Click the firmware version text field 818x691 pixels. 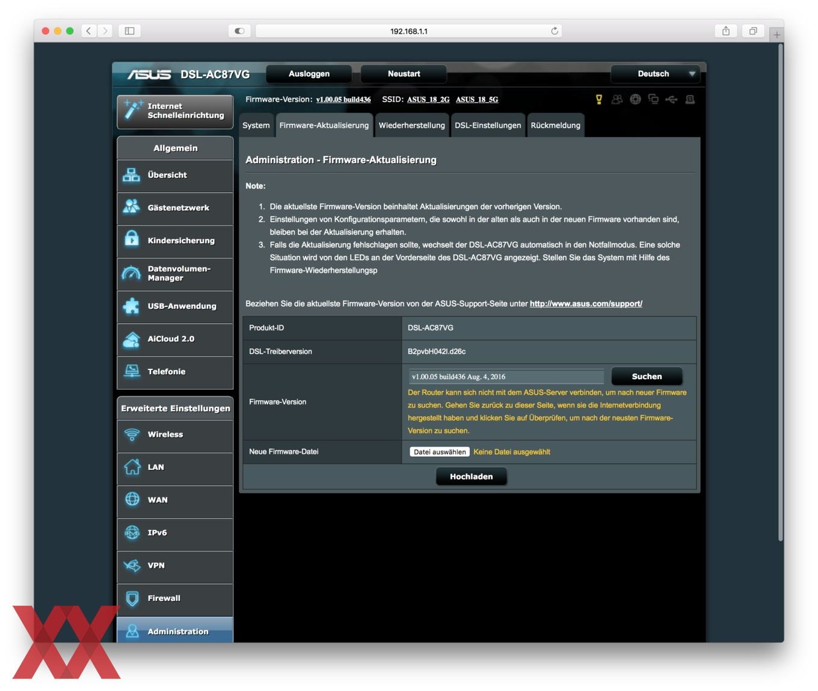point(506,377)
